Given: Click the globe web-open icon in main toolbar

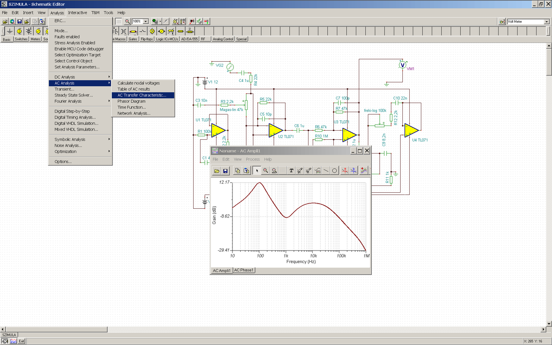Looking at the screenshot, I should tap(12, 21).
